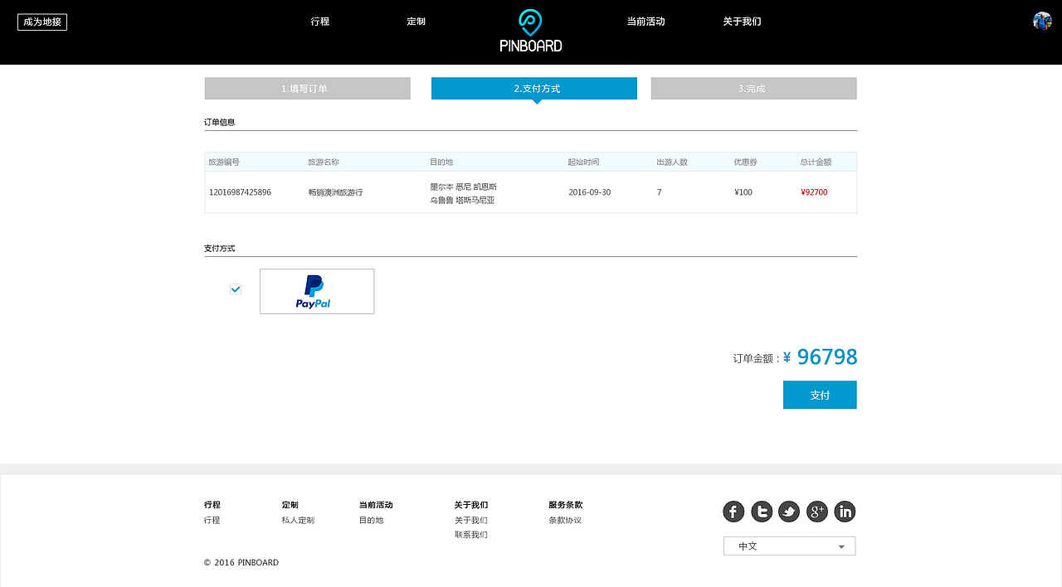Click the 成为地接 button at top left

42,22
